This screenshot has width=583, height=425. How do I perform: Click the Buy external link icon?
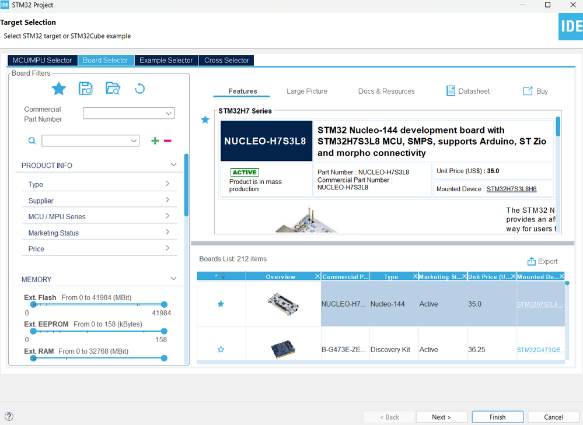[x=528, y=91]
